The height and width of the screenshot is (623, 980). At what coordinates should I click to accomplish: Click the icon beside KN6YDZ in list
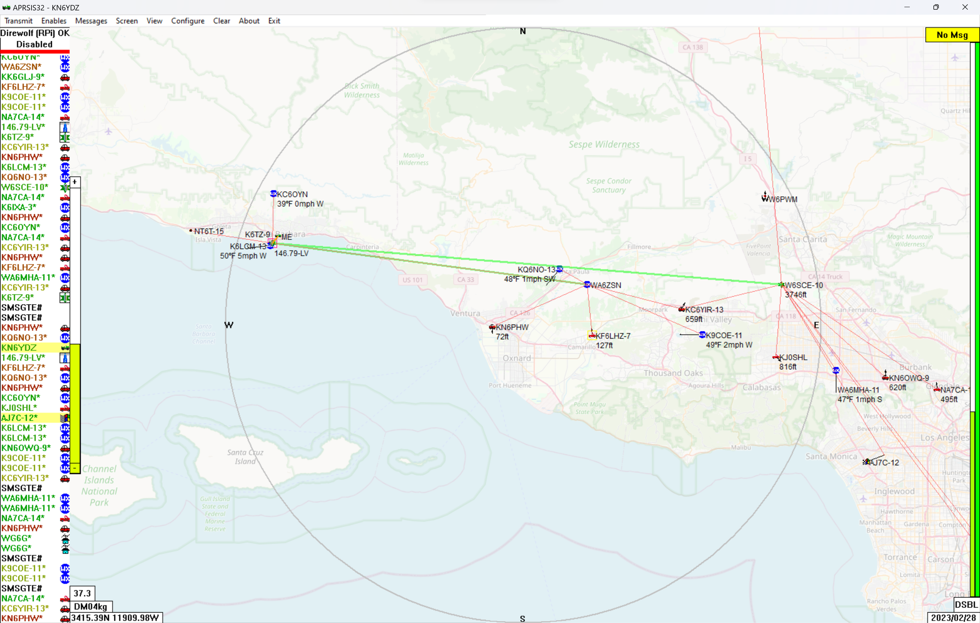[65, 348]
